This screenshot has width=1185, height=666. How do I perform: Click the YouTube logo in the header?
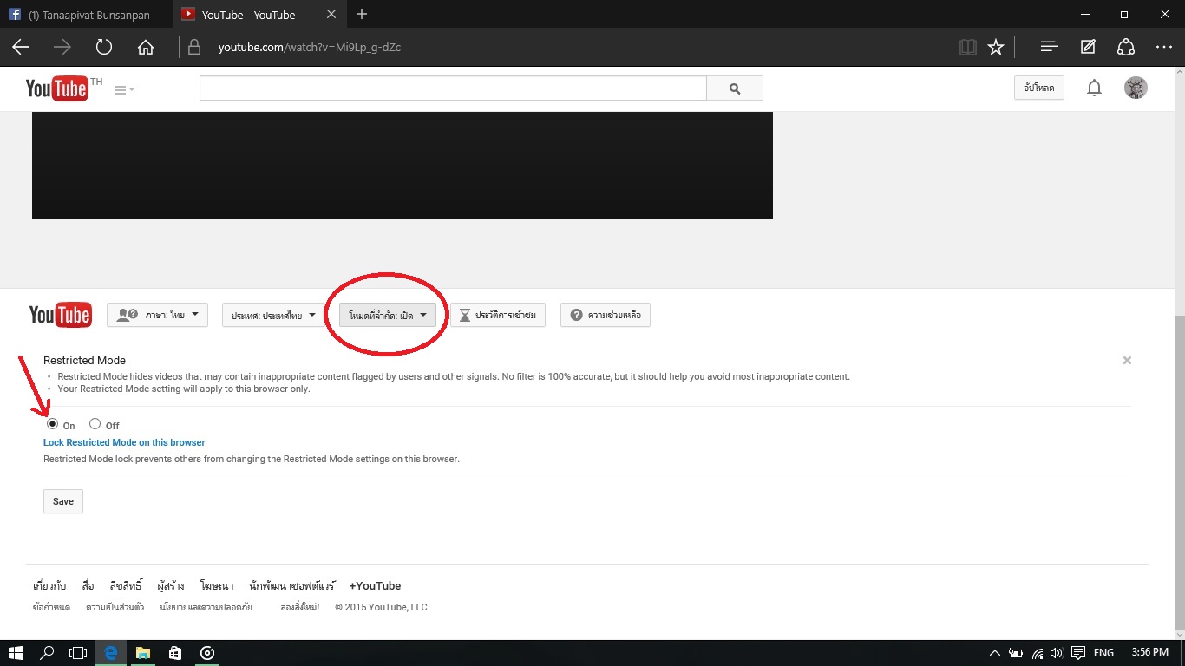(x=57, y=88)
